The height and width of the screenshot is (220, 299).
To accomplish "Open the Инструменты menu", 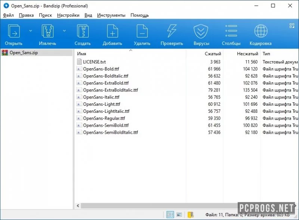I will 111,15.
